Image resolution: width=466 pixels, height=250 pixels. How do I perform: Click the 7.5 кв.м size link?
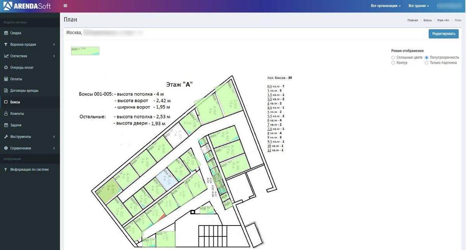tap(274, 129)
